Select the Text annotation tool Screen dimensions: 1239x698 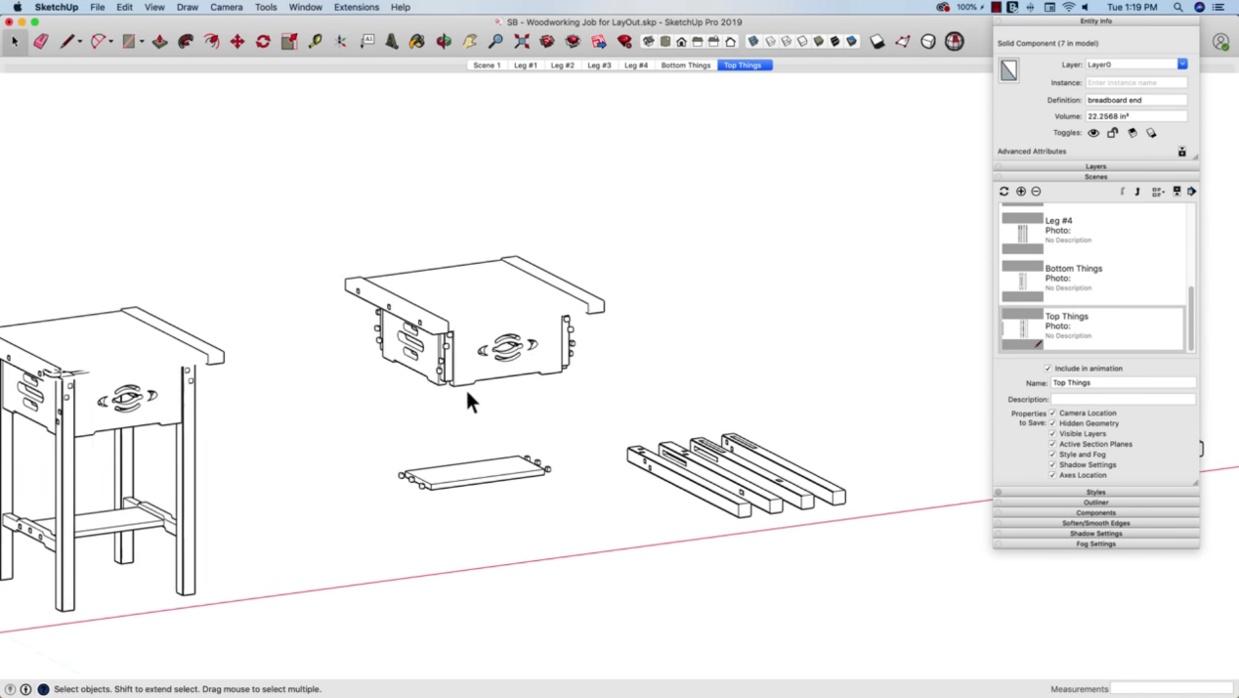pos(366,41)
